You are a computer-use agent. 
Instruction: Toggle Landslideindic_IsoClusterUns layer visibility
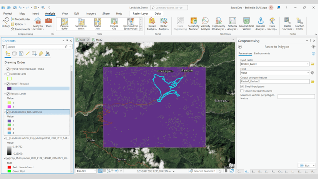[8, 112]
